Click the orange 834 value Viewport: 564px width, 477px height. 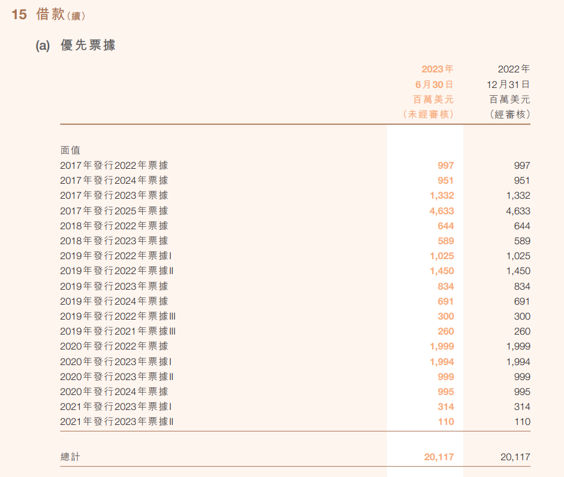pos(446,286)
